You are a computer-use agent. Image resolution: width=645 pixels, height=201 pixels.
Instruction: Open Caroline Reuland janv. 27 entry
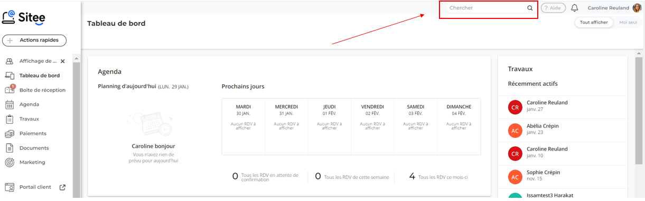pyautogui.click(x=563, y=107)
